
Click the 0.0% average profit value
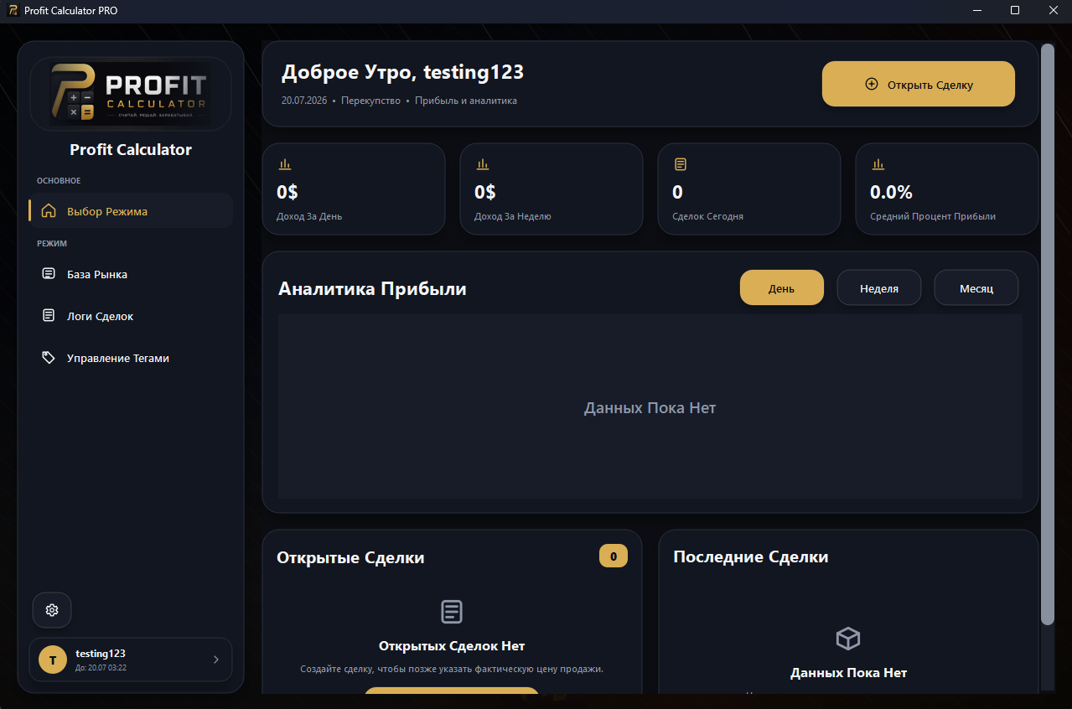891,192
